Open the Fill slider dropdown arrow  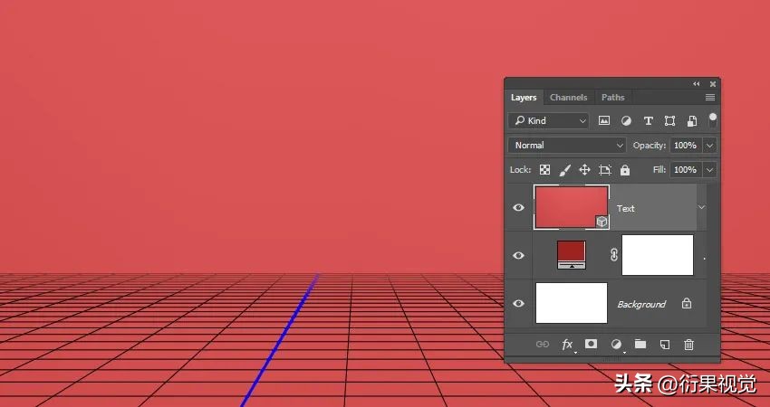coord(709,170)
